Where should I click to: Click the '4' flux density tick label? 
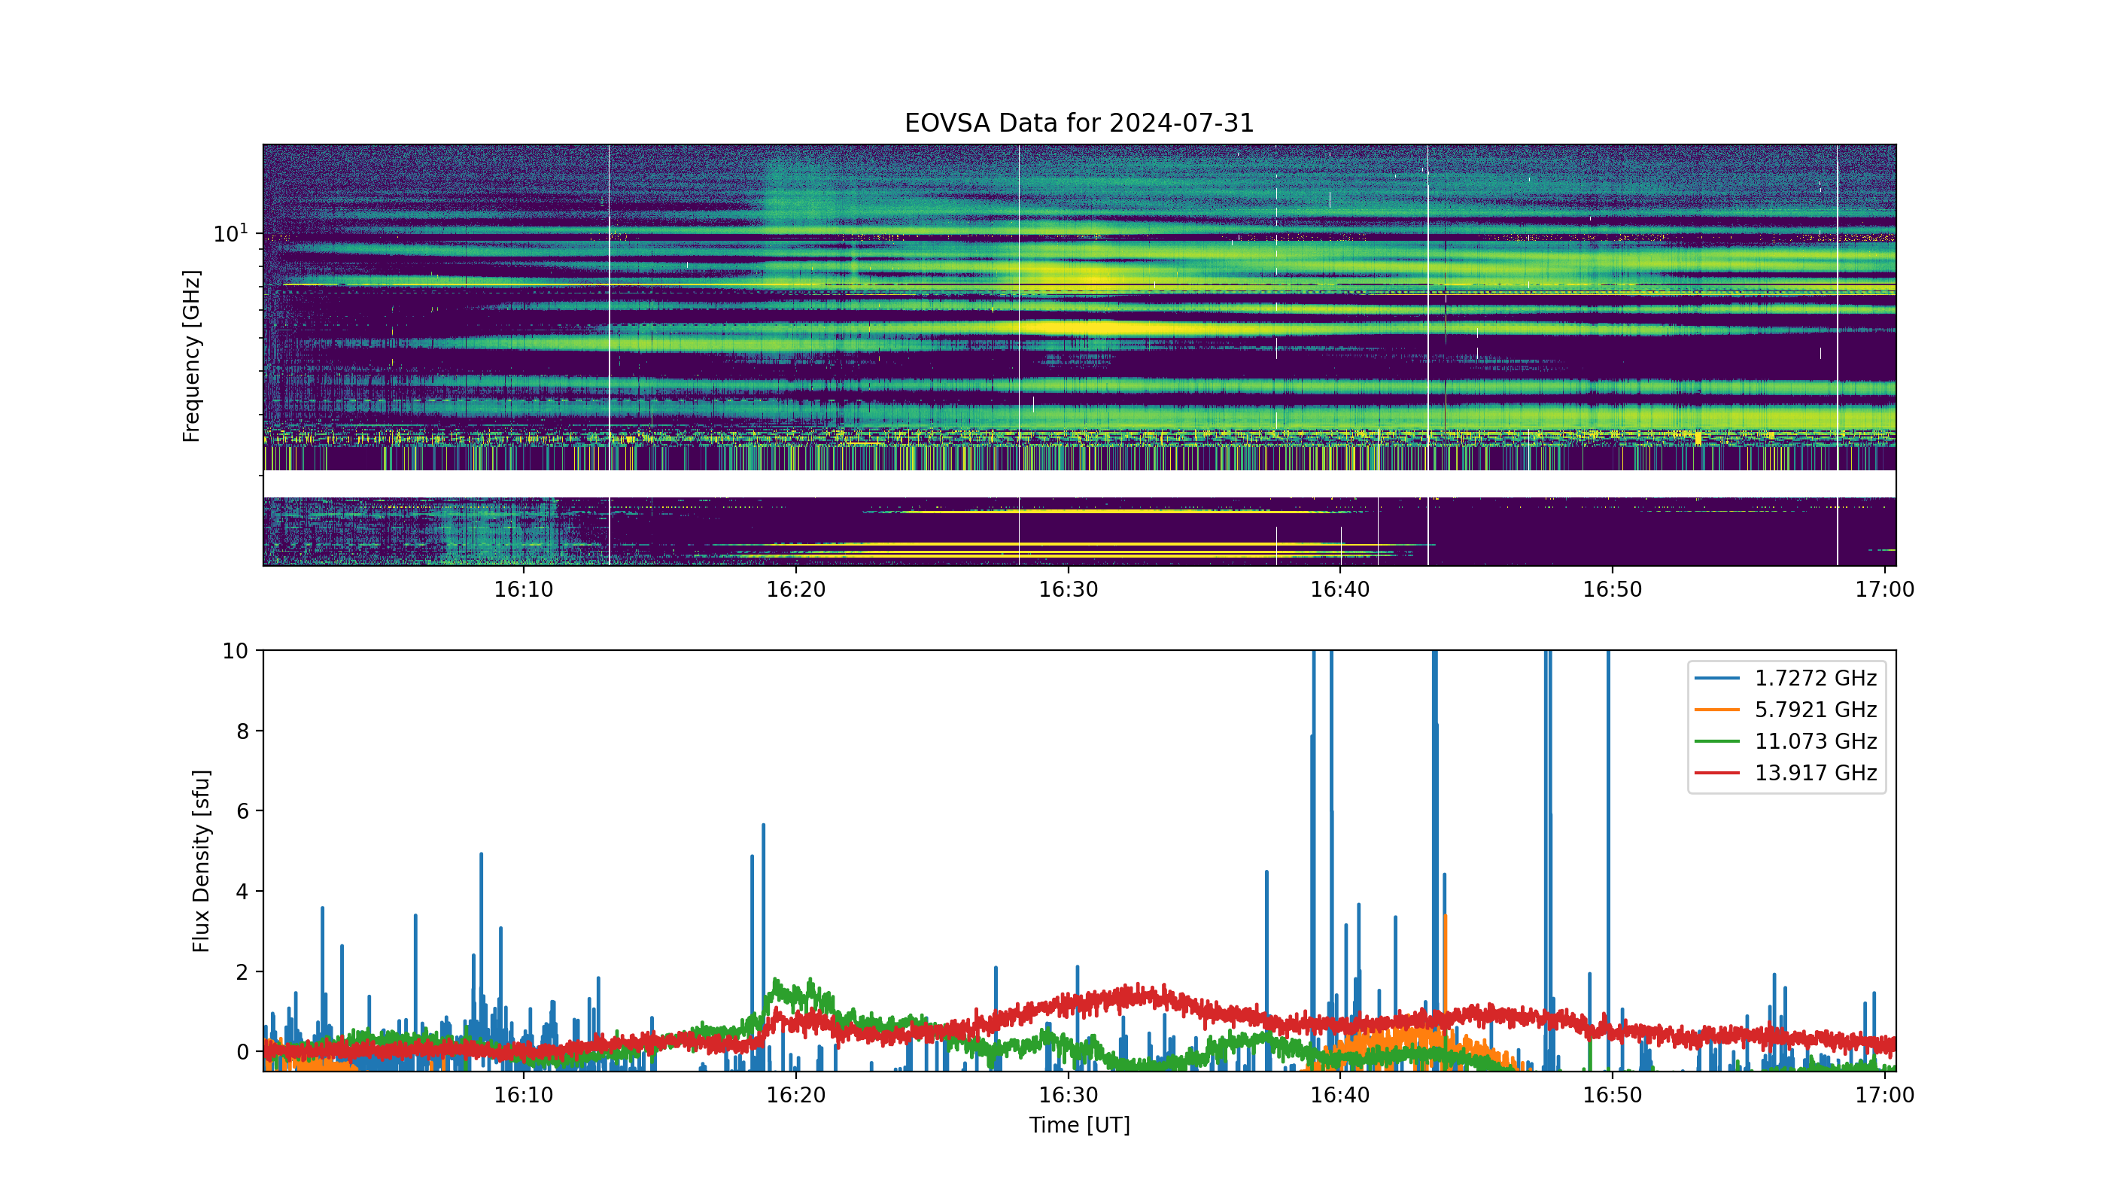242,892
